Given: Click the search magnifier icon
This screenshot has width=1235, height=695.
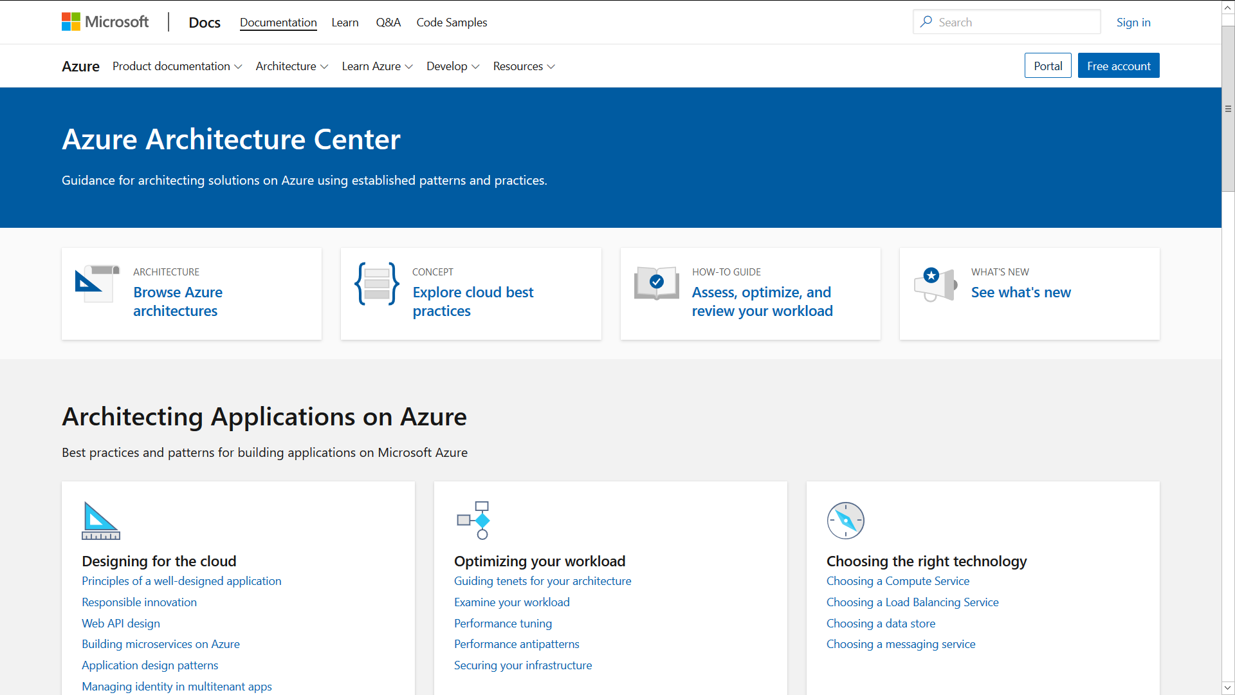Looking at the screenshot, I should [926, 22].
